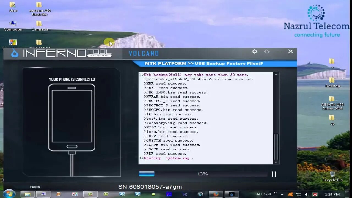Open 'western d36 flash file' folder
Image resolution: width=352 pixels, height=198 pixels.
(40, 9)
